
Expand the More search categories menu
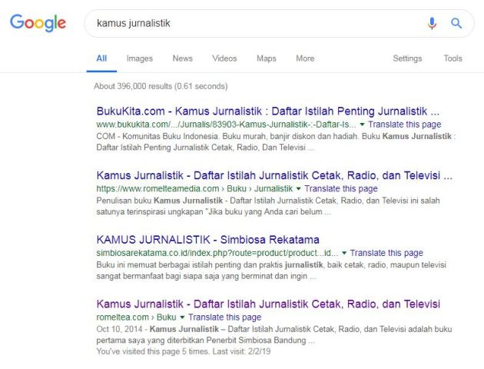305,58
